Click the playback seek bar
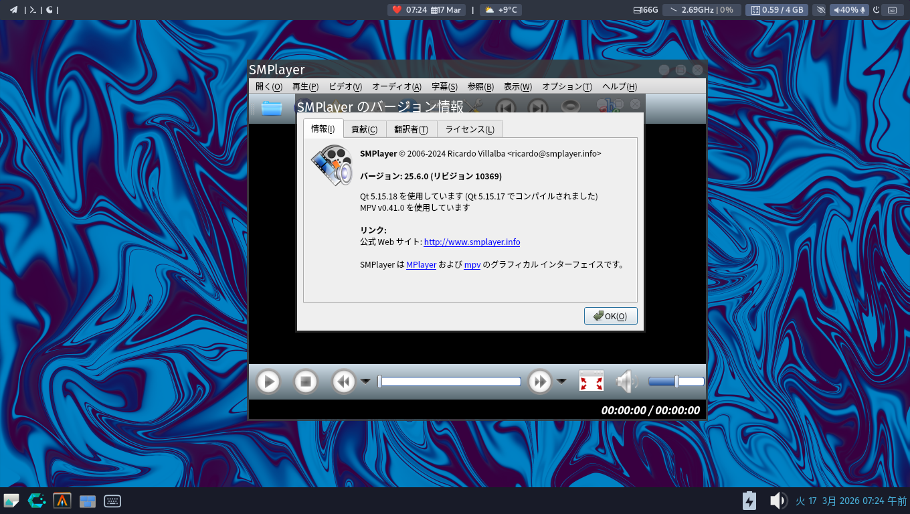Viewport: 910px width, 514px height. pos(450,381)
